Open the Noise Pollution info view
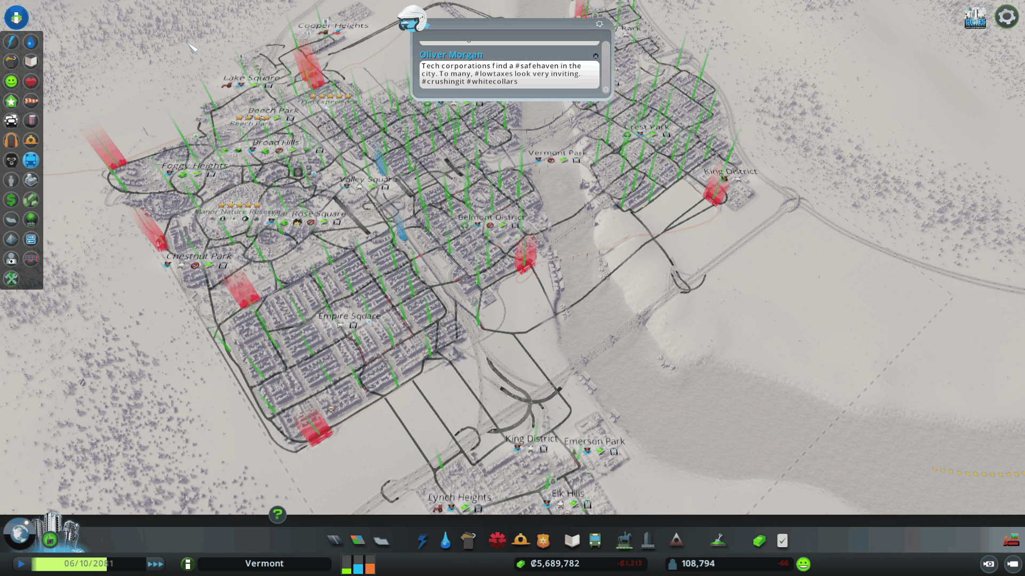This screenshot has height=576, width=1025. (11, 140)
